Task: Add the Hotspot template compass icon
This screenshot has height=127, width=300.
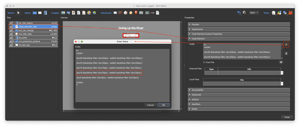Action: tap(131, 13)
